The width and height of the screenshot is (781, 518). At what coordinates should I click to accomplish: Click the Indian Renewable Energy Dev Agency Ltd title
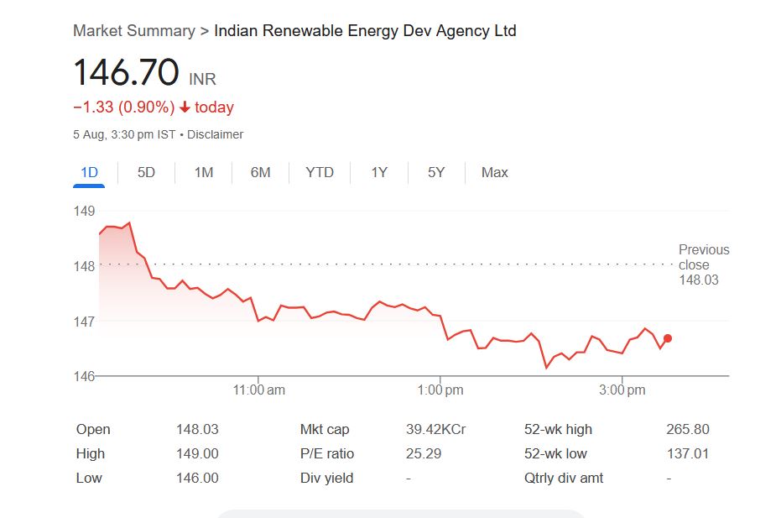tap(365, 31)
